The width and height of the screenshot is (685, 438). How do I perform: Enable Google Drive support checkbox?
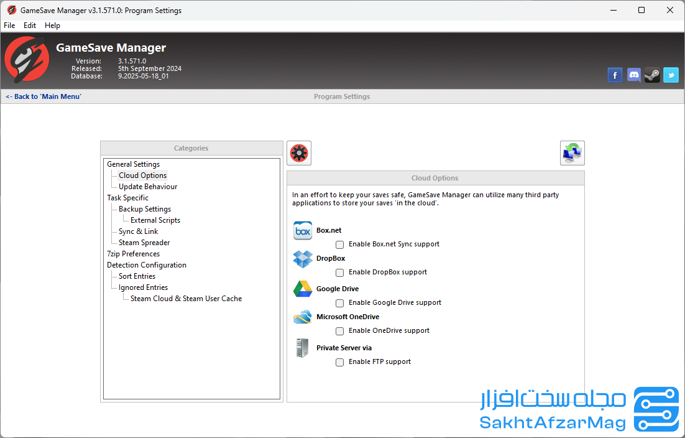coord(339,303)
